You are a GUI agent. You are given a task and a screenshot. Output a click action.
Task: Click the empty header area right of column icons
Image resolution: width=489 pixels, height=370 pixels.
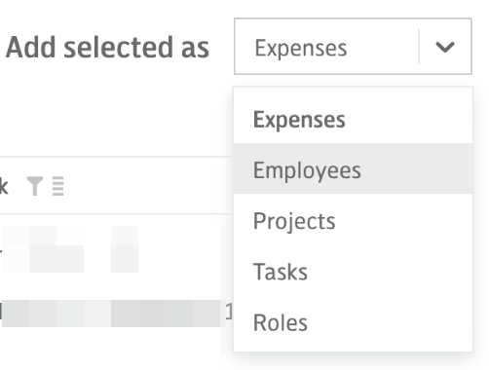click(x=148, y=186)
